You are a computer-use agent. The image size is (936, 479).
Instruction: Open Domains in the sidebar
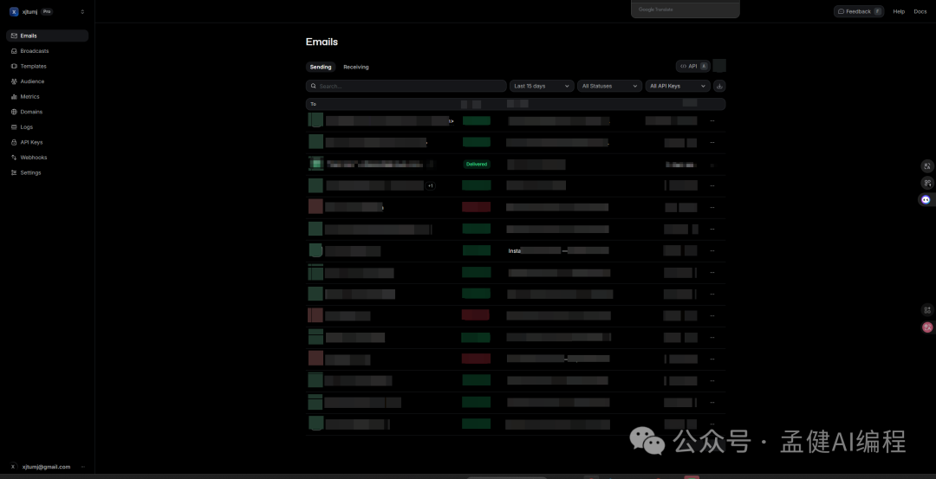pos(31,112)
